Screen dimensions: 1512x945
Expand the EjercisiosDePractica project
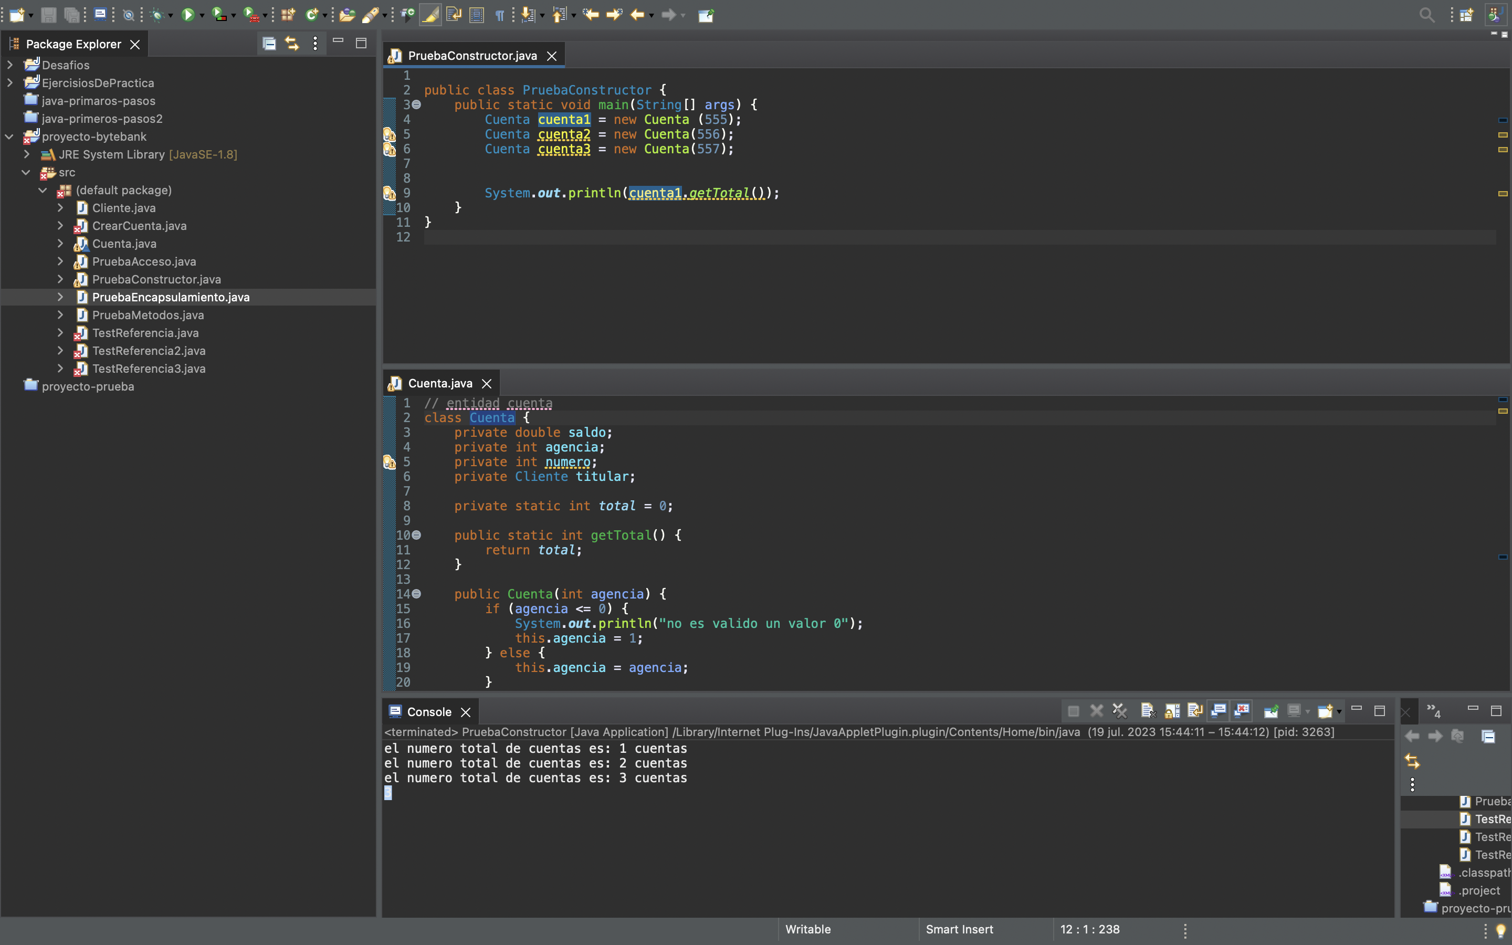(9, 82)
